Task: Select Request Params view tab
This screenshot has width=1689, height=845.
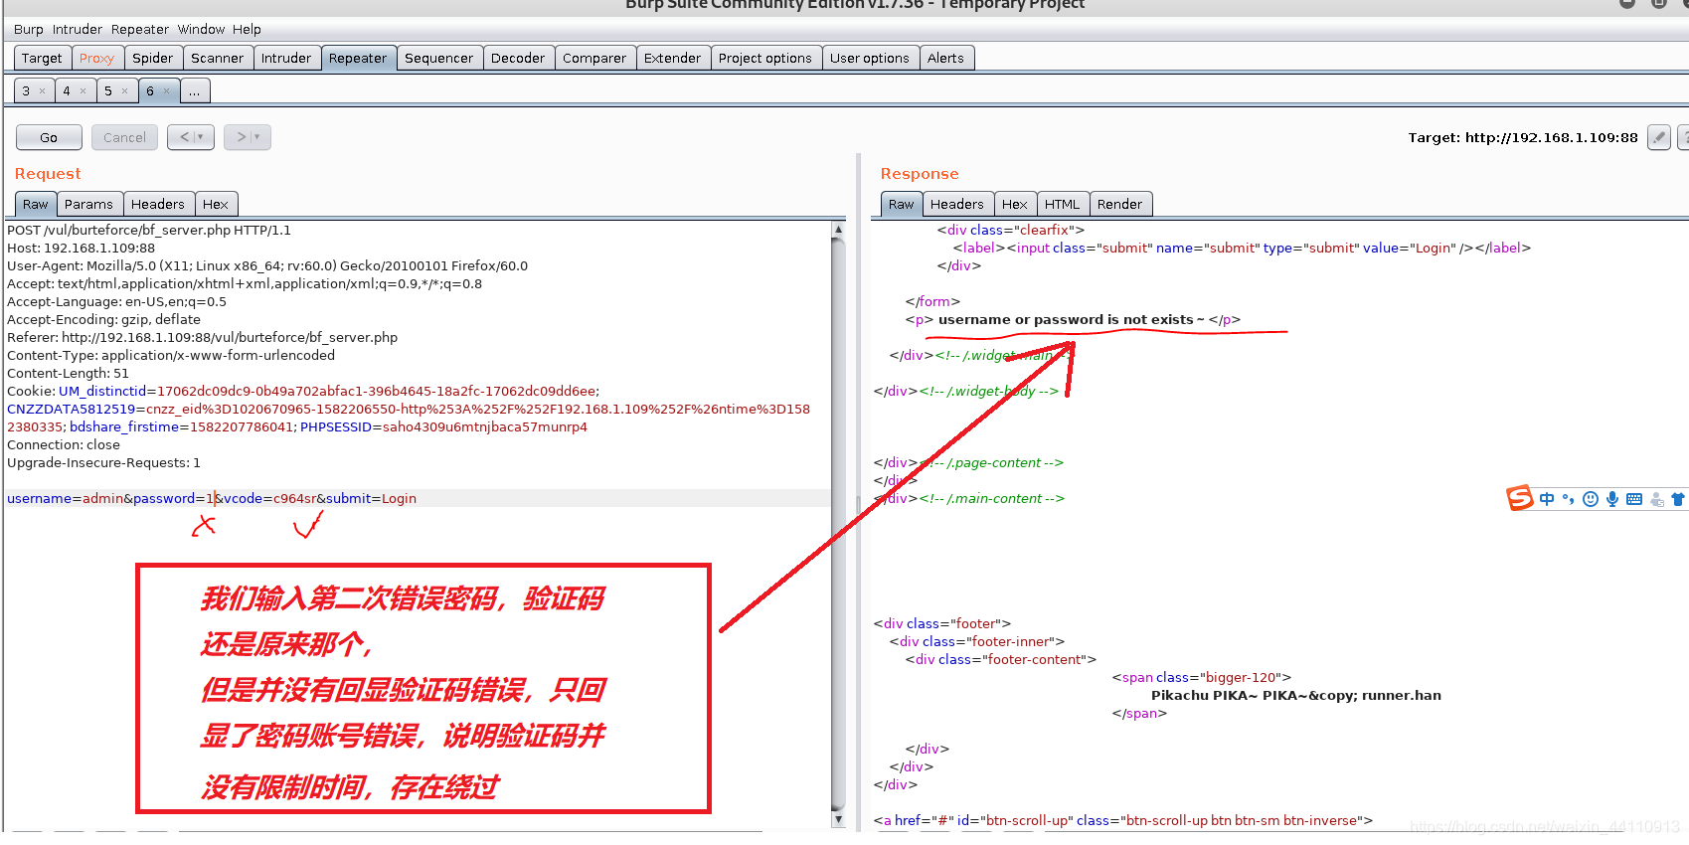Action: [x=89, y=204]
